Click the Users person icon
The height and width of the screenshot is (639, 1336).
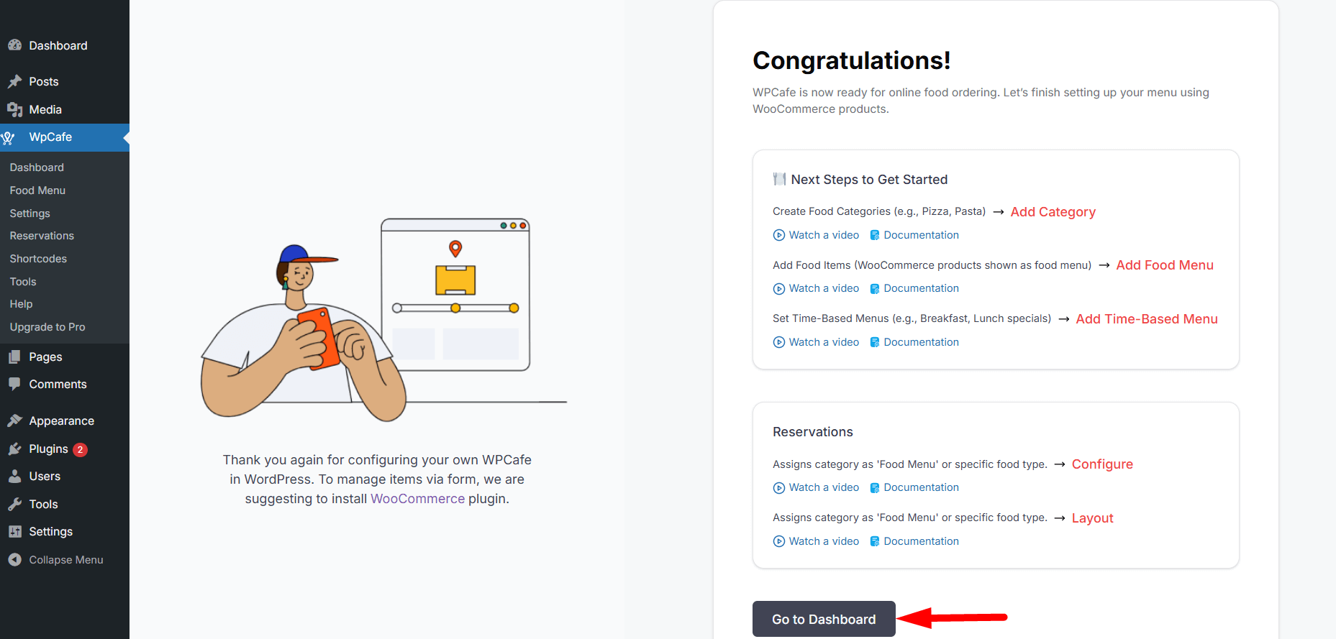tap(14, 477)
